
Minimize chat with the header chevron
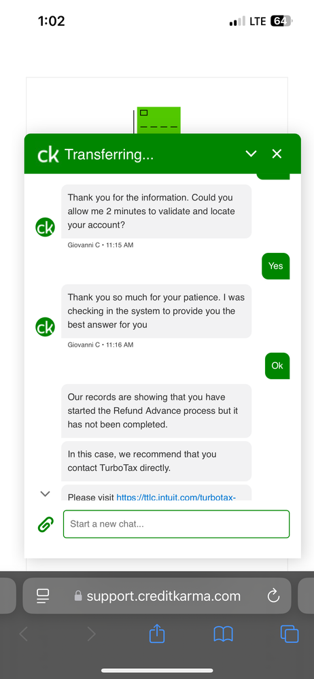[251, 154]
